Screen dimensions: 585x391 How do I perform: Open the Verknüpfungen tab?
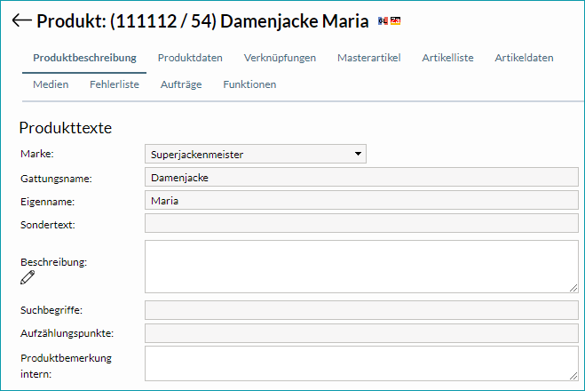tap(280, 58)
